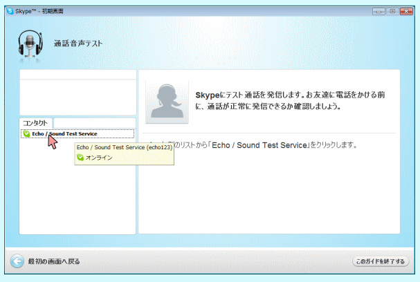Open the コンタクト tab
Image resolution: width=420 pixels, height=282 pixels.
point(35,123)
